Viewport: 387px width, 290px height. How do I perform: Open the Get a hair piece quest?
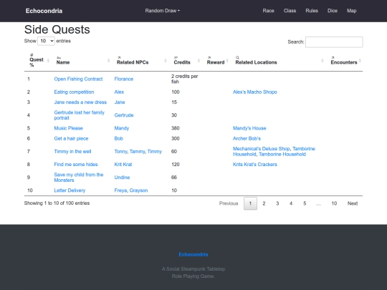[x=71, y=138]
